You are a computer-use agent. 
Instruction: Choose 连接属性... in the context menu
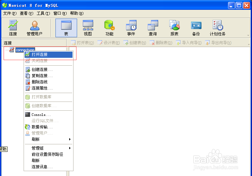pos(49,88)
